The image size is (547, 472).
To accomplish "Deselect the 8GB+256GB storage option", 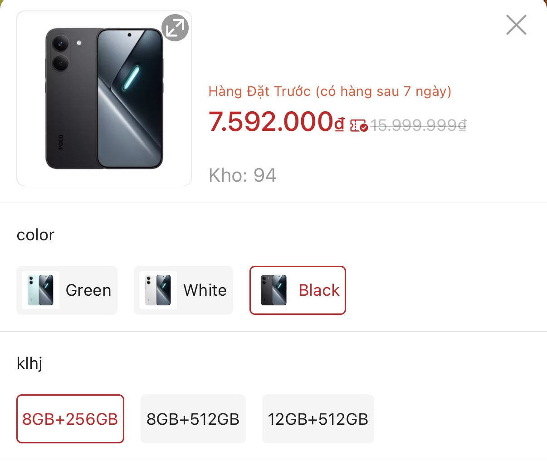I will tap(70, 419).
